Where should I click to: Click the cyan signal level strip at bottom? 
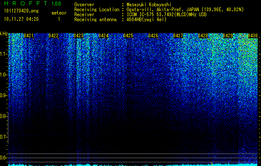[x=133, y=165]
